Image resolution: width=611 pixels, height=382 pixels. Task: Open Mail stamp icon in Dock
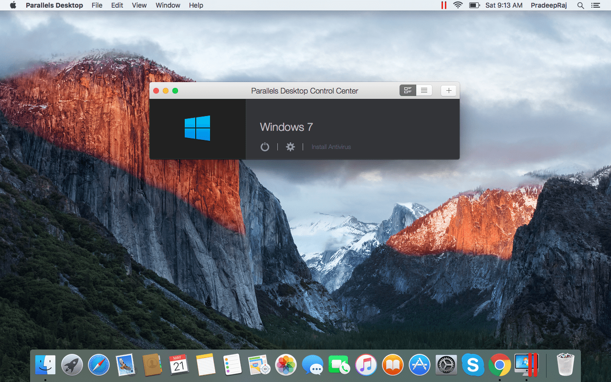(x=126, y=365)
